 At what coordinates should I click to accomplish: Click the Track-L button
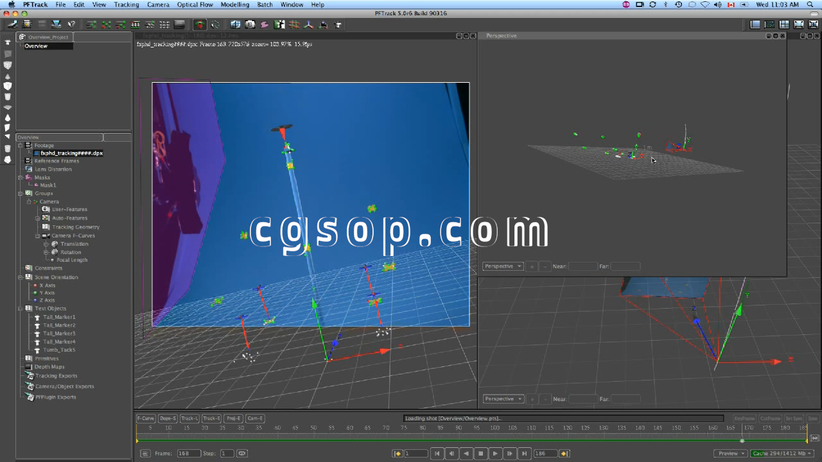[189, 418]
